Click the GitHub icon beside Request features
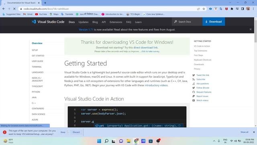 pos(194,92)
